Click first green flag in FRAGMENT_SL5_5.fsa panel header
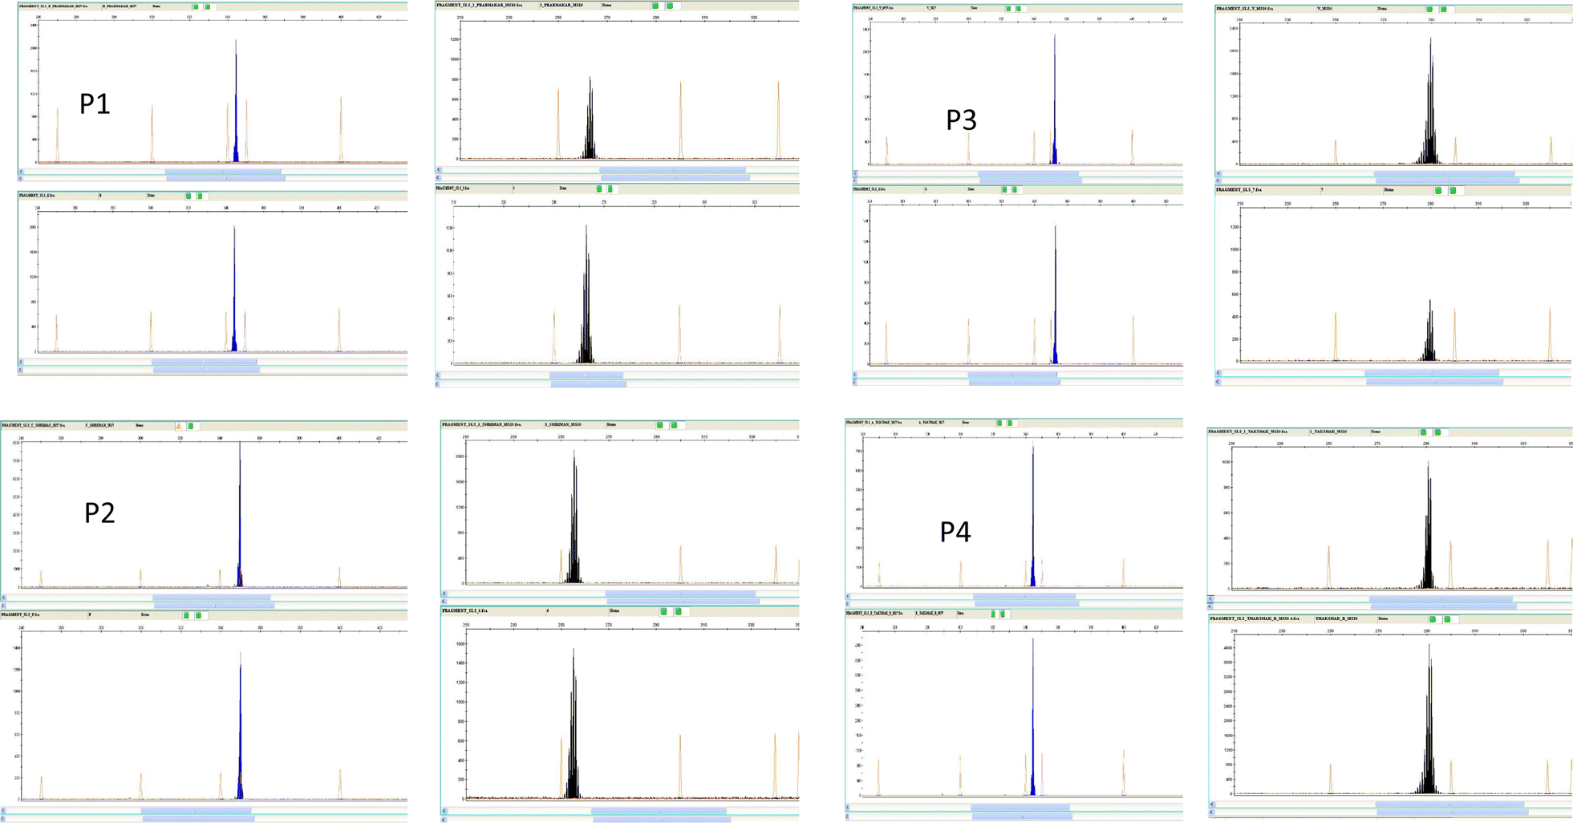1573x823 pixels. (598, 189)
